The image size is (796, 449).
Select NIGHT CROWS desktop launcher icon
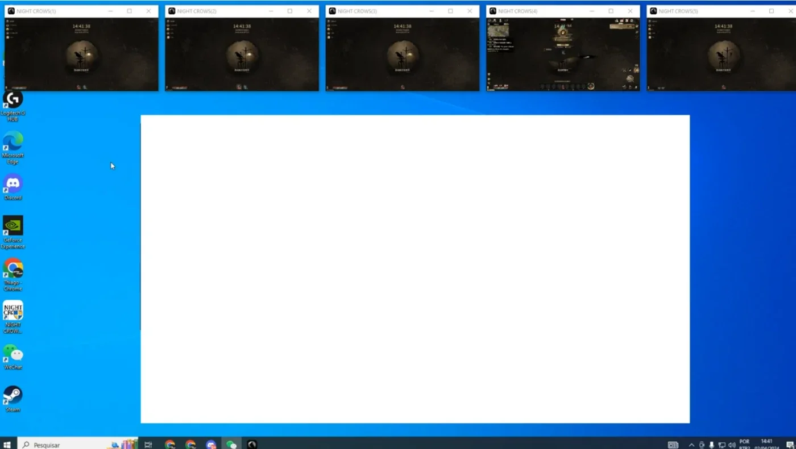click(x=13, y=317)
